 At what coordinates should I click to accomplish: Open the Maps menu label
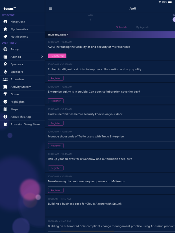point(14,109)
